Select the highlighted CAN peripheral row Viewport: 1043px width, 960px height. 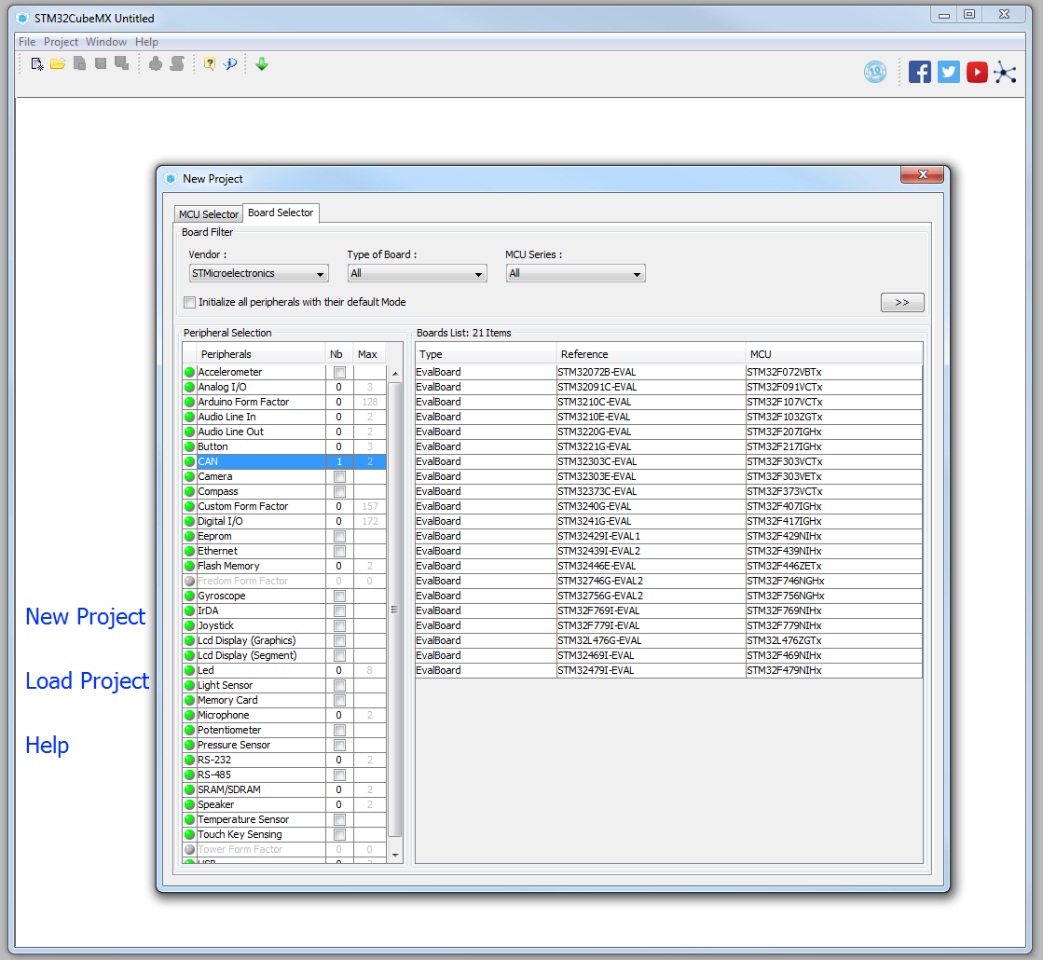click(284, 461)
